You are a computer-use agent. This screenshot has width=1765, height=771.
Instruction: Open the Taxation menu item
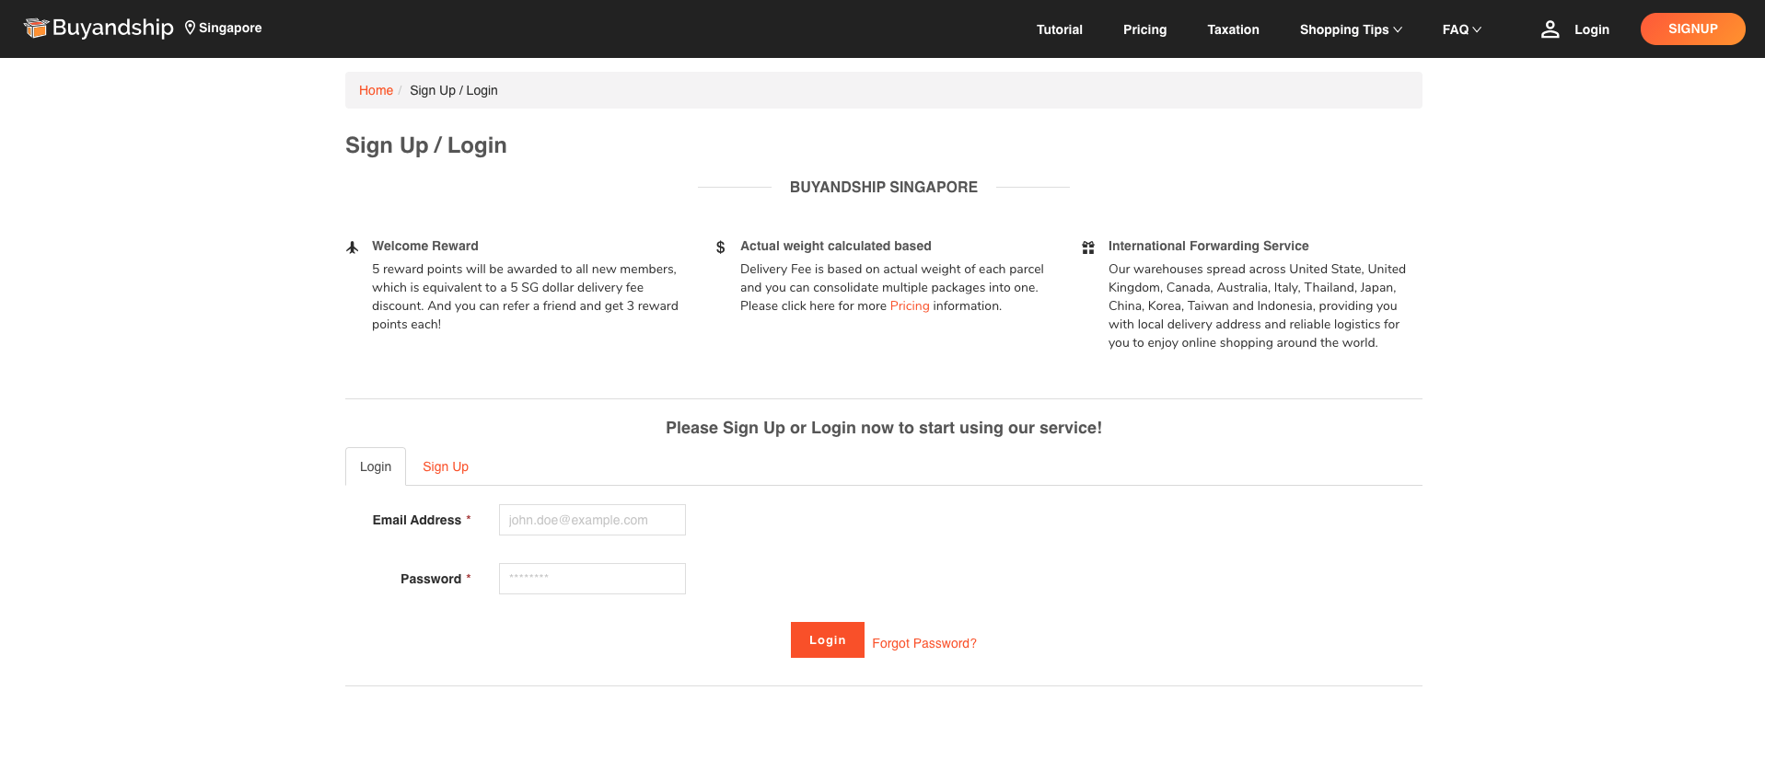pos(1233,29)
